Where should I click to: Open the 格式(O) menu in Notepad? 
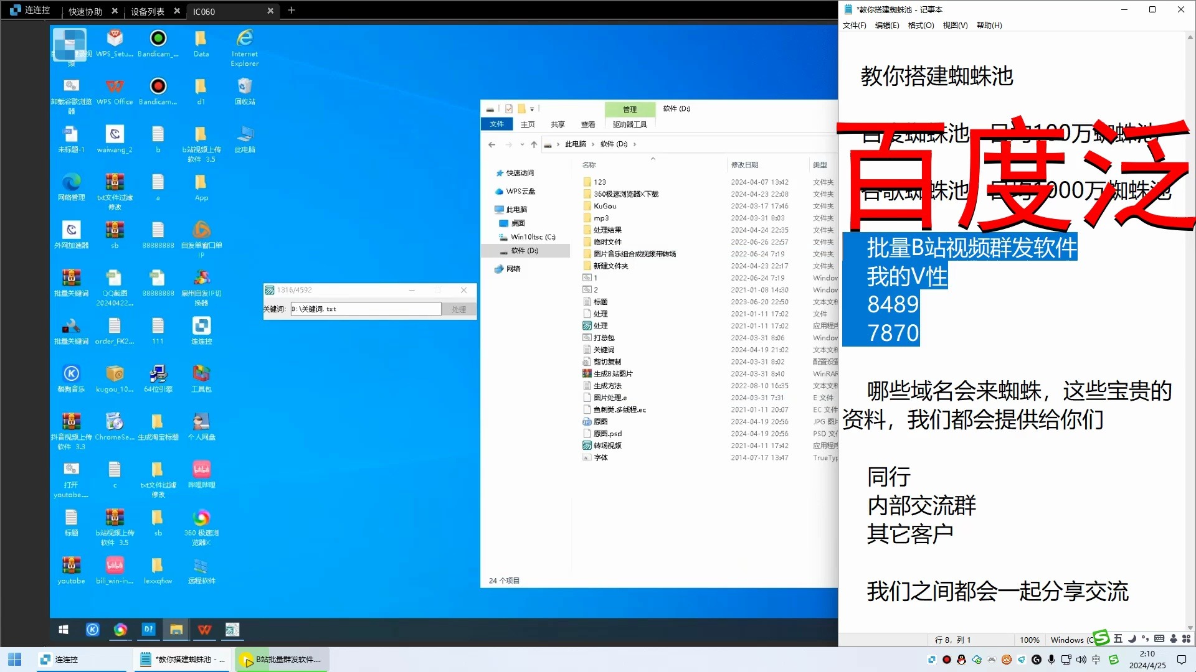click(921, 26)
